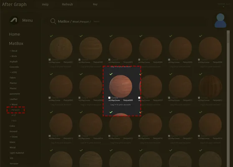Open the version dropdown at top right

point(223,7)
